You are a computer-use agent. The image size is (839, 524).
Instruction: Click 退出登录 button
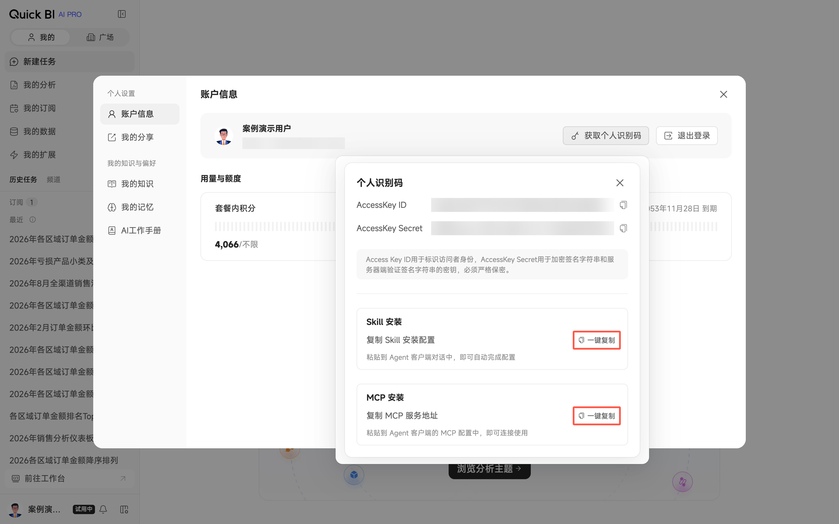686,135
